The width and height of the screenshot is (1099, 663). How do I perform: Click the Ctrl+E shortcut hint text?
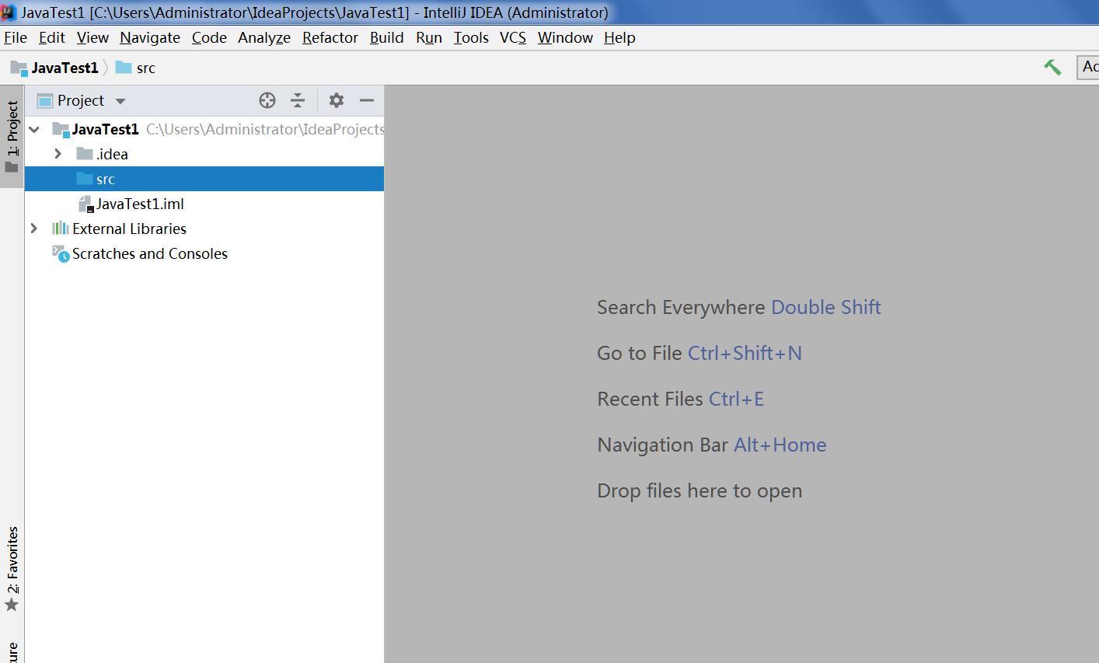click(736, 399)
